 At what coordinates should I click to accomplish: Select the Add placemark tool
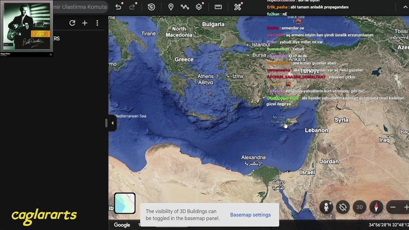point(171,7)
